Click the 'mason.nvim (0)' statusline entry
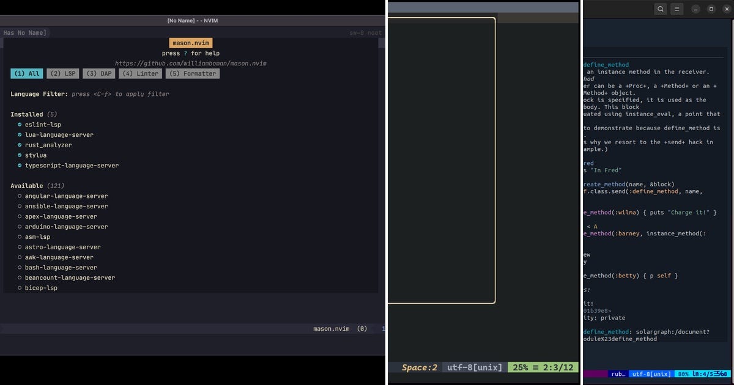The width and height of the screenshot is (734, 385). click(340, 328)
